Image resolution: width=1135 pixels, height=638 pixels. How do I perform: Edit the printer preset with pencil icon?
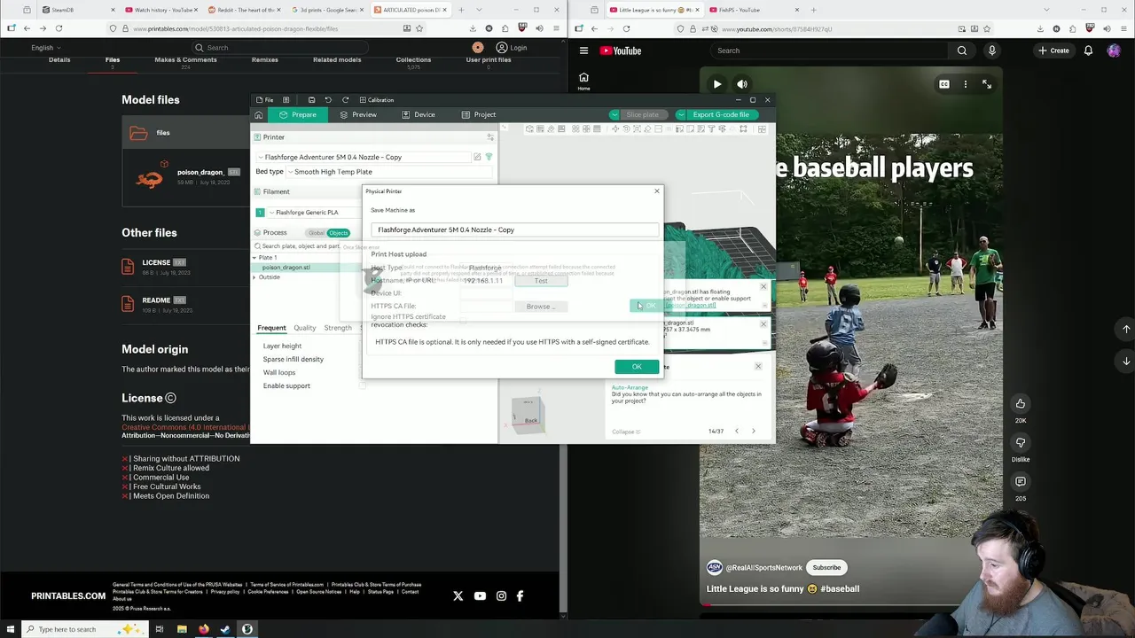point(477,157)
